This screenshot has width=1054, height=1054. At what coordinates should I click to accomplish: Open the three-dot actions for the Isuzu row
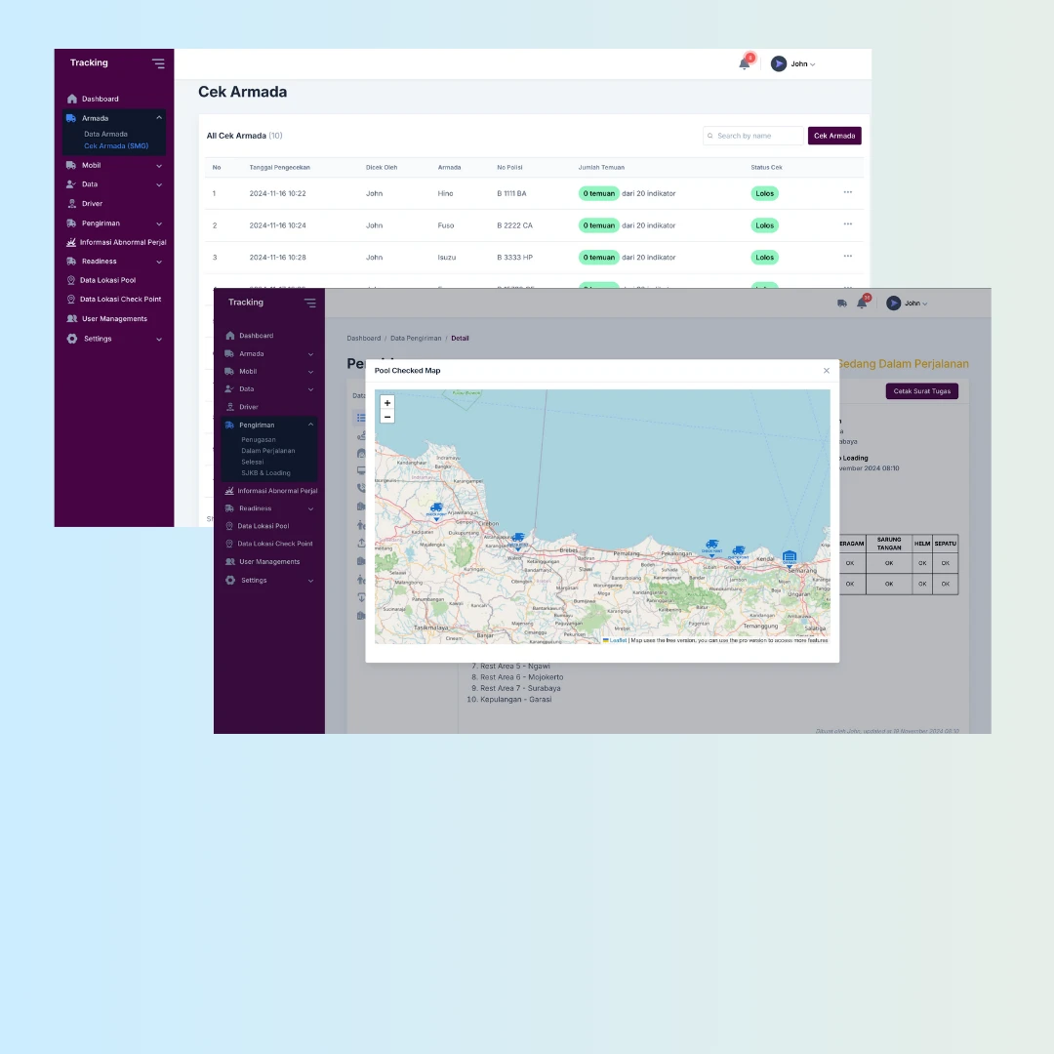click(847, 257)
